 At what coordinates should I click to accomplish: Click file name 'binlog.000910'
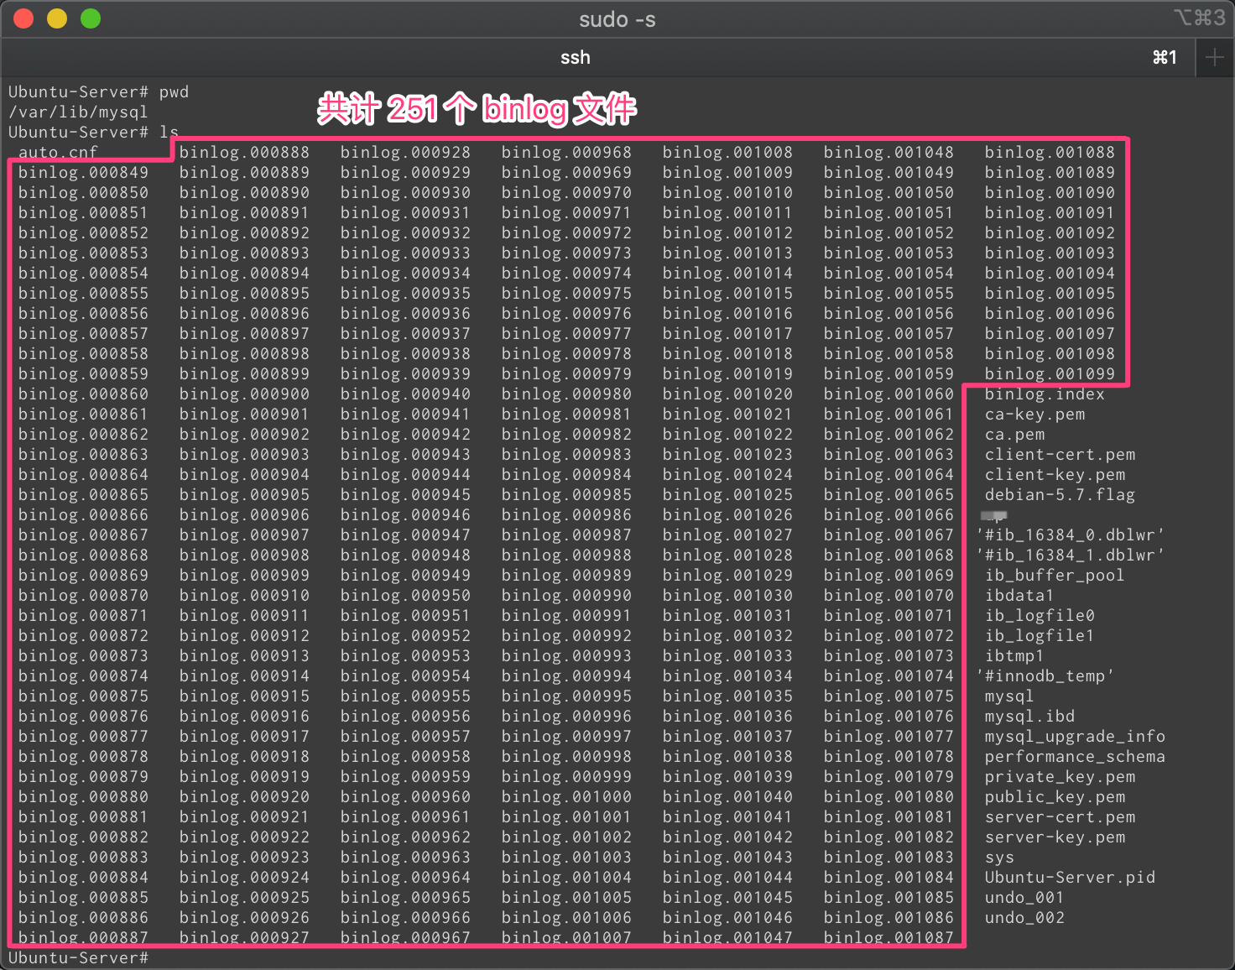pyautogui.click(x=244, y=596)
